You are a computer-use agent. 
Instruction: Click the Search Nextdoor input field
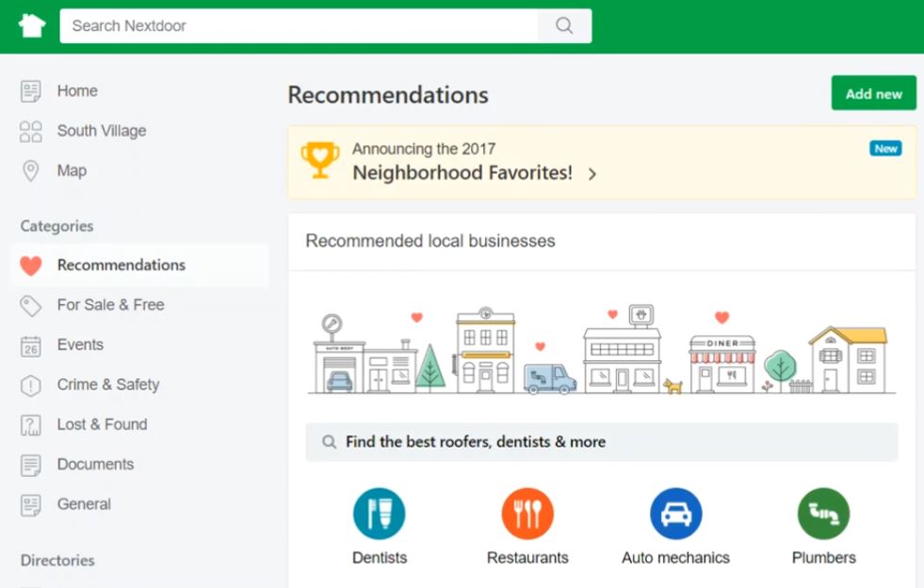(x=299, y=25)
